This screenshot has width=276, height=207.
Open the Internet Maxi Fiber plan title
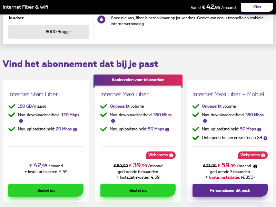pyautogui.click(x=125, y=94)
